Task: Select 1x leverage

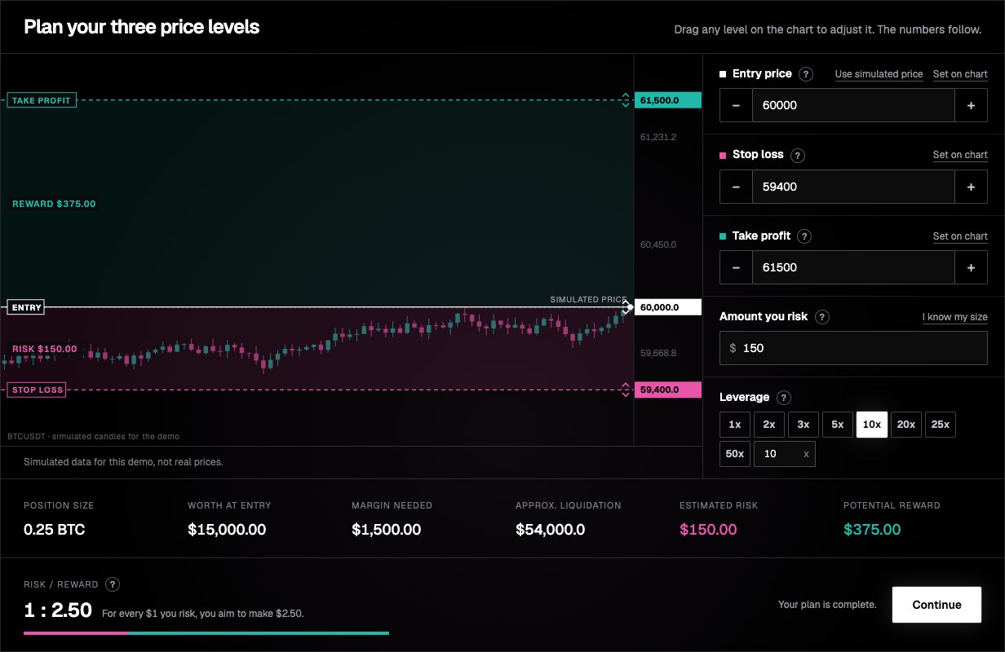Action: (735, 425)
